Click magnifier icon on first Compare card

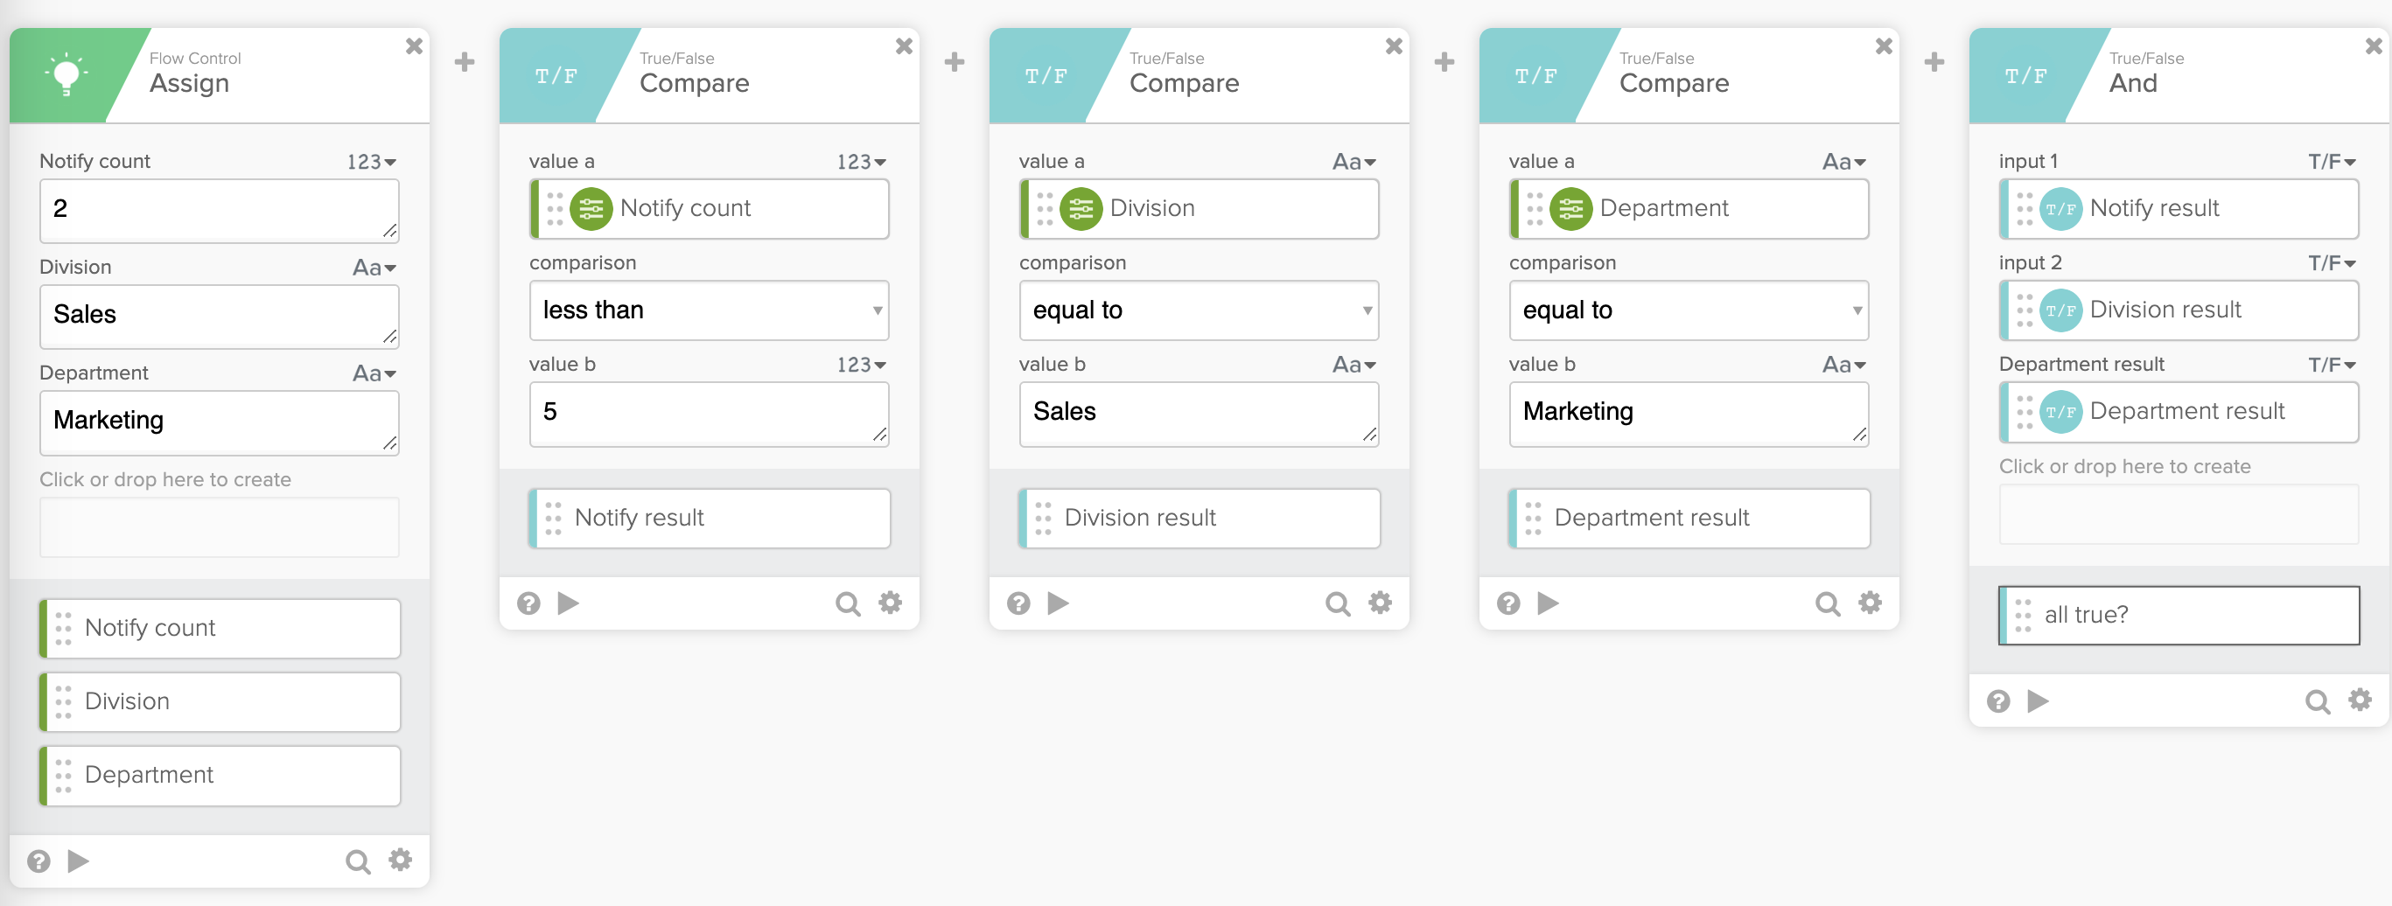click(847, 604)
